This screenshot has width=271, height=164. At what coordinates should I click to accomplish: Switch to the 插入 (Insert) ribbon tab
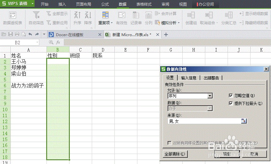click(x=62, y=4)
